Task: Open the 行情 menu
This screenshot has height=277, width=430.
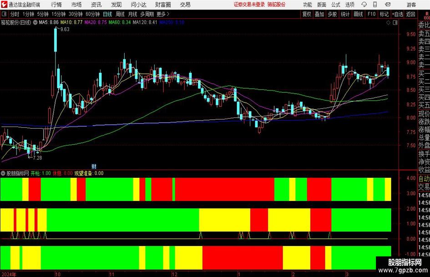Action: (x=56, y=5)
